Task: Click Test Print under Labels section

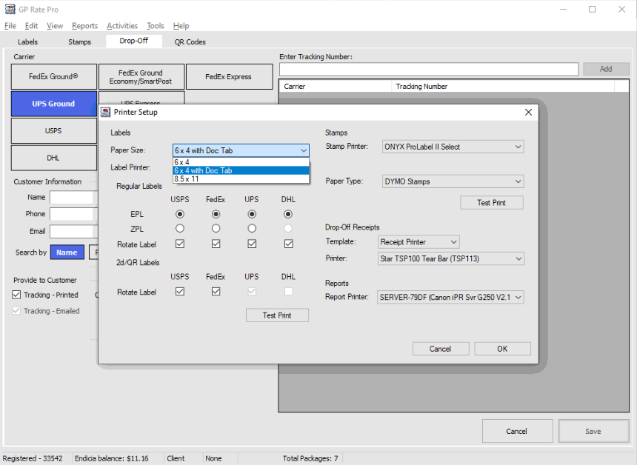Action: 277,315
